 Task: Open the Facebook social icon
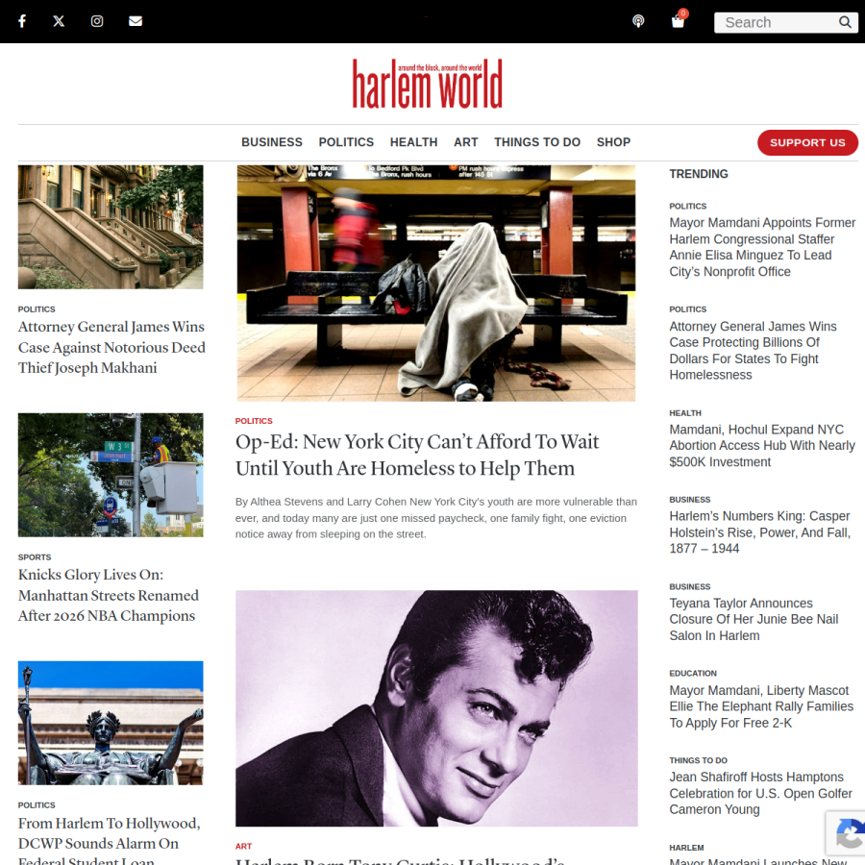pyautogui.click(x=22, y=21)
